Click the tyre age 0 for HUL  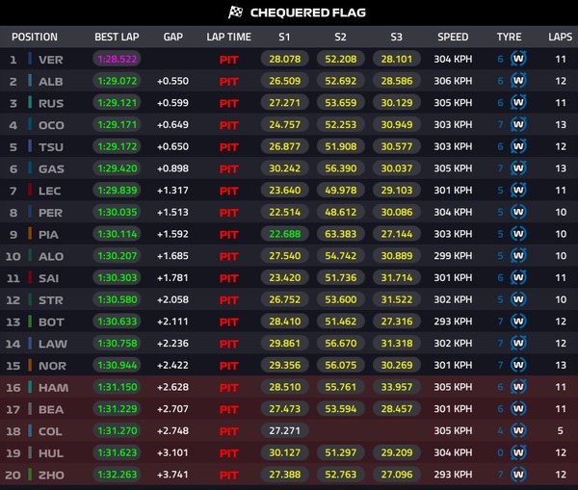tap(500, 452)
